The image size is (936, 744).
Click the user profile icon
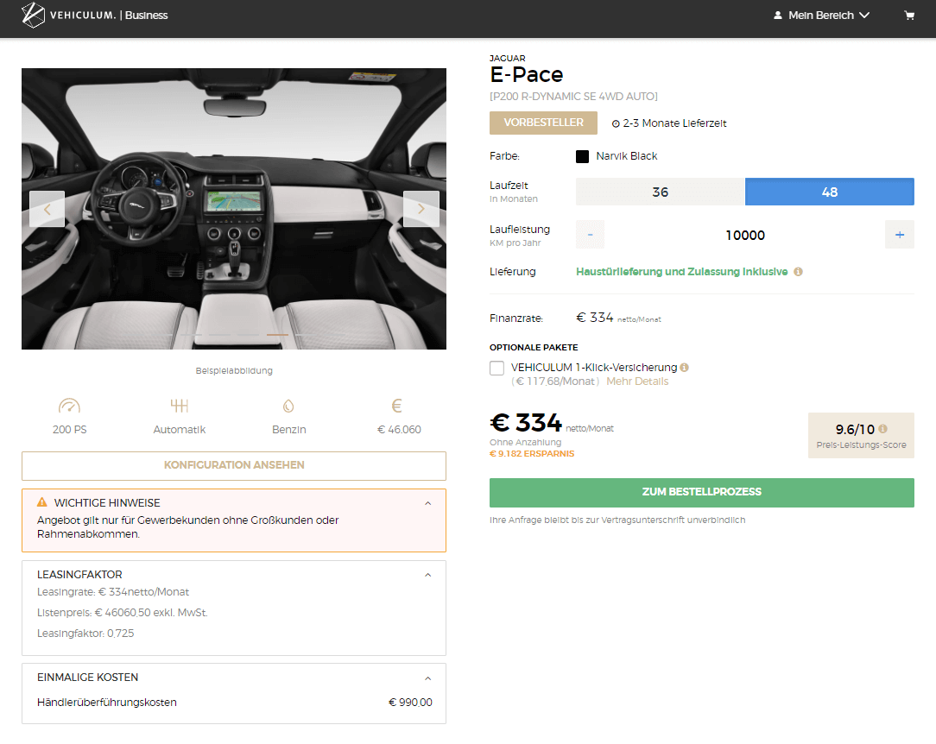click(x=778, y=16)
